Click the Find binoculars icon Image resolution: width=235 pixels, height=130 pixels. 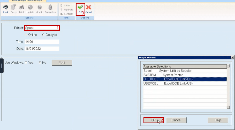[5, 7]
